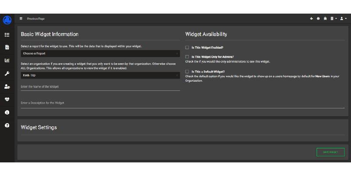Click the blue app logo

7,20
